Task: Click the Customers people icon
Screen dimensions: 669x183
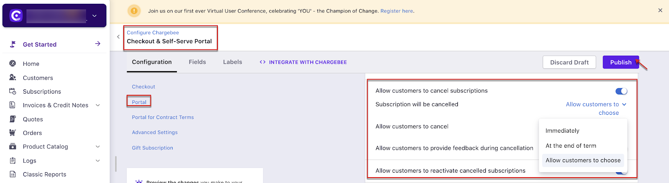Action: (13, 77)
